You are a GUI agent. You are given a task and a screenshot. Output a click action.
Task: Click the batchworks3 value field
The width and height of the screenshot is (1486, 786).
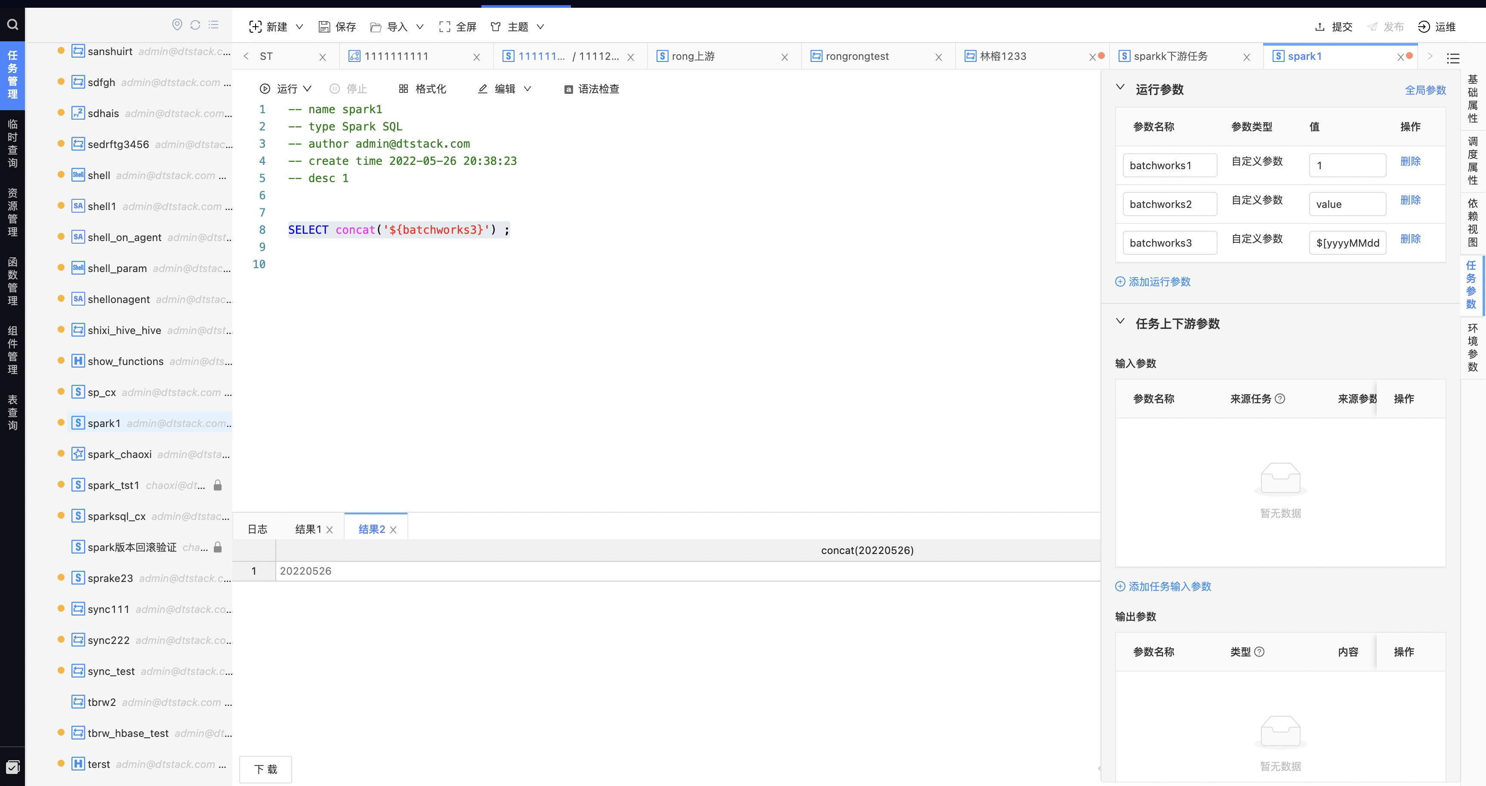[x=1347, y=242]
